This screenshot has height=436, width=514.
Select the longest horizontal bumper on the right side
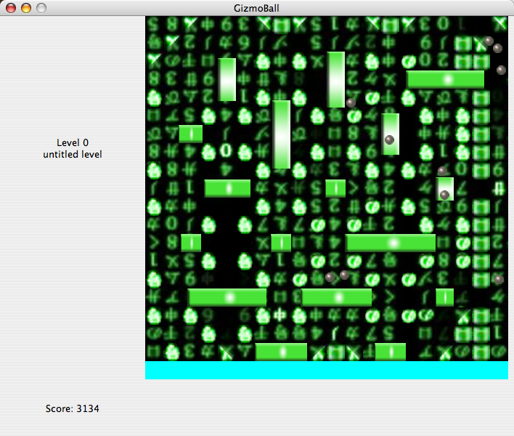click(x=391, y=243)
